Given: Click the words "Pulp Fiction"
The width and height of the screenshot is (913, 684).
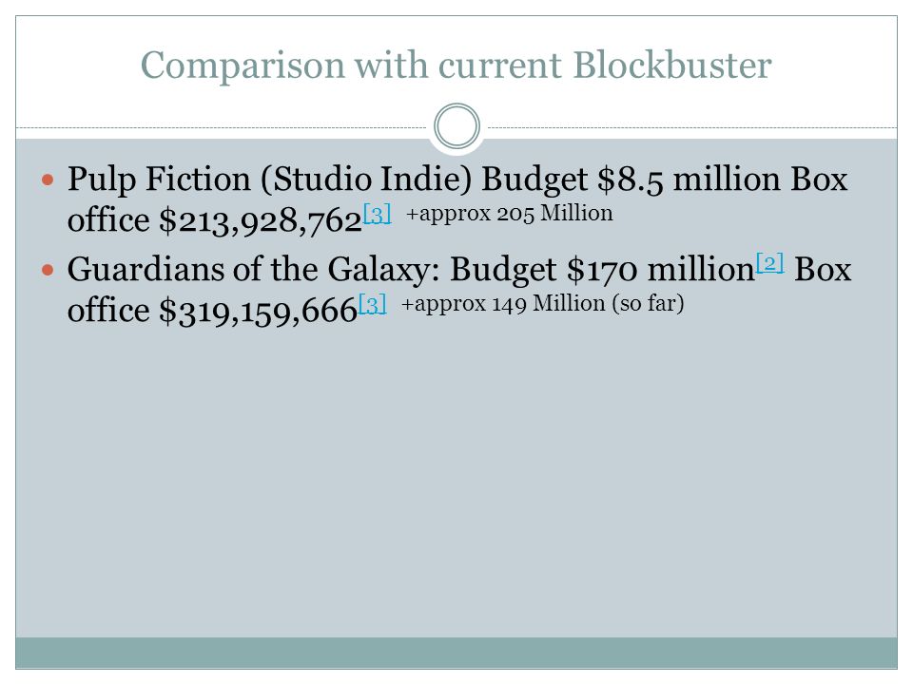Looking at the screenshot, I should point(159,179).
